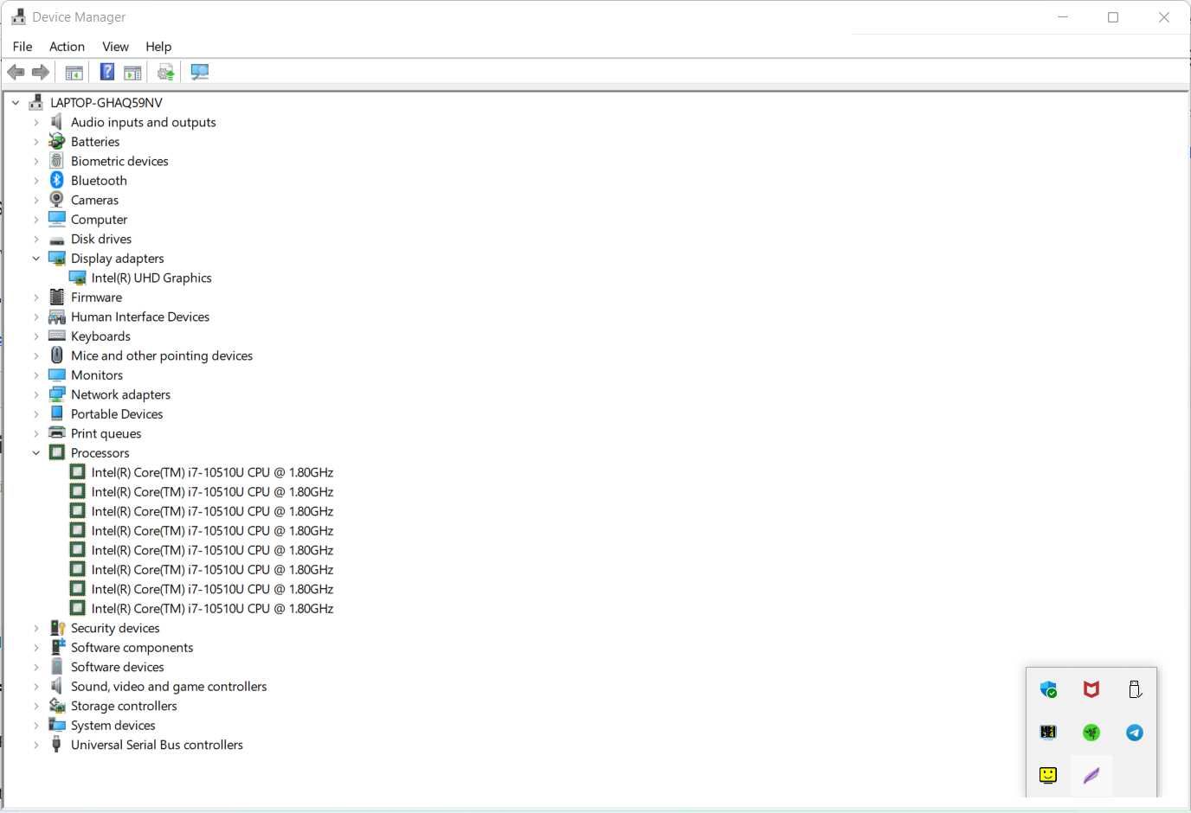Select the Software components label
The image size is (1191, 813).
coord(132,647)
